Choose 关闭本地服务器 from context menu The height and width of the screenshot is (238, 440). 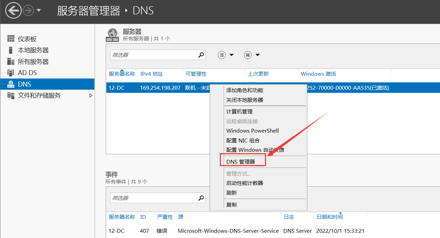[245, 100]
